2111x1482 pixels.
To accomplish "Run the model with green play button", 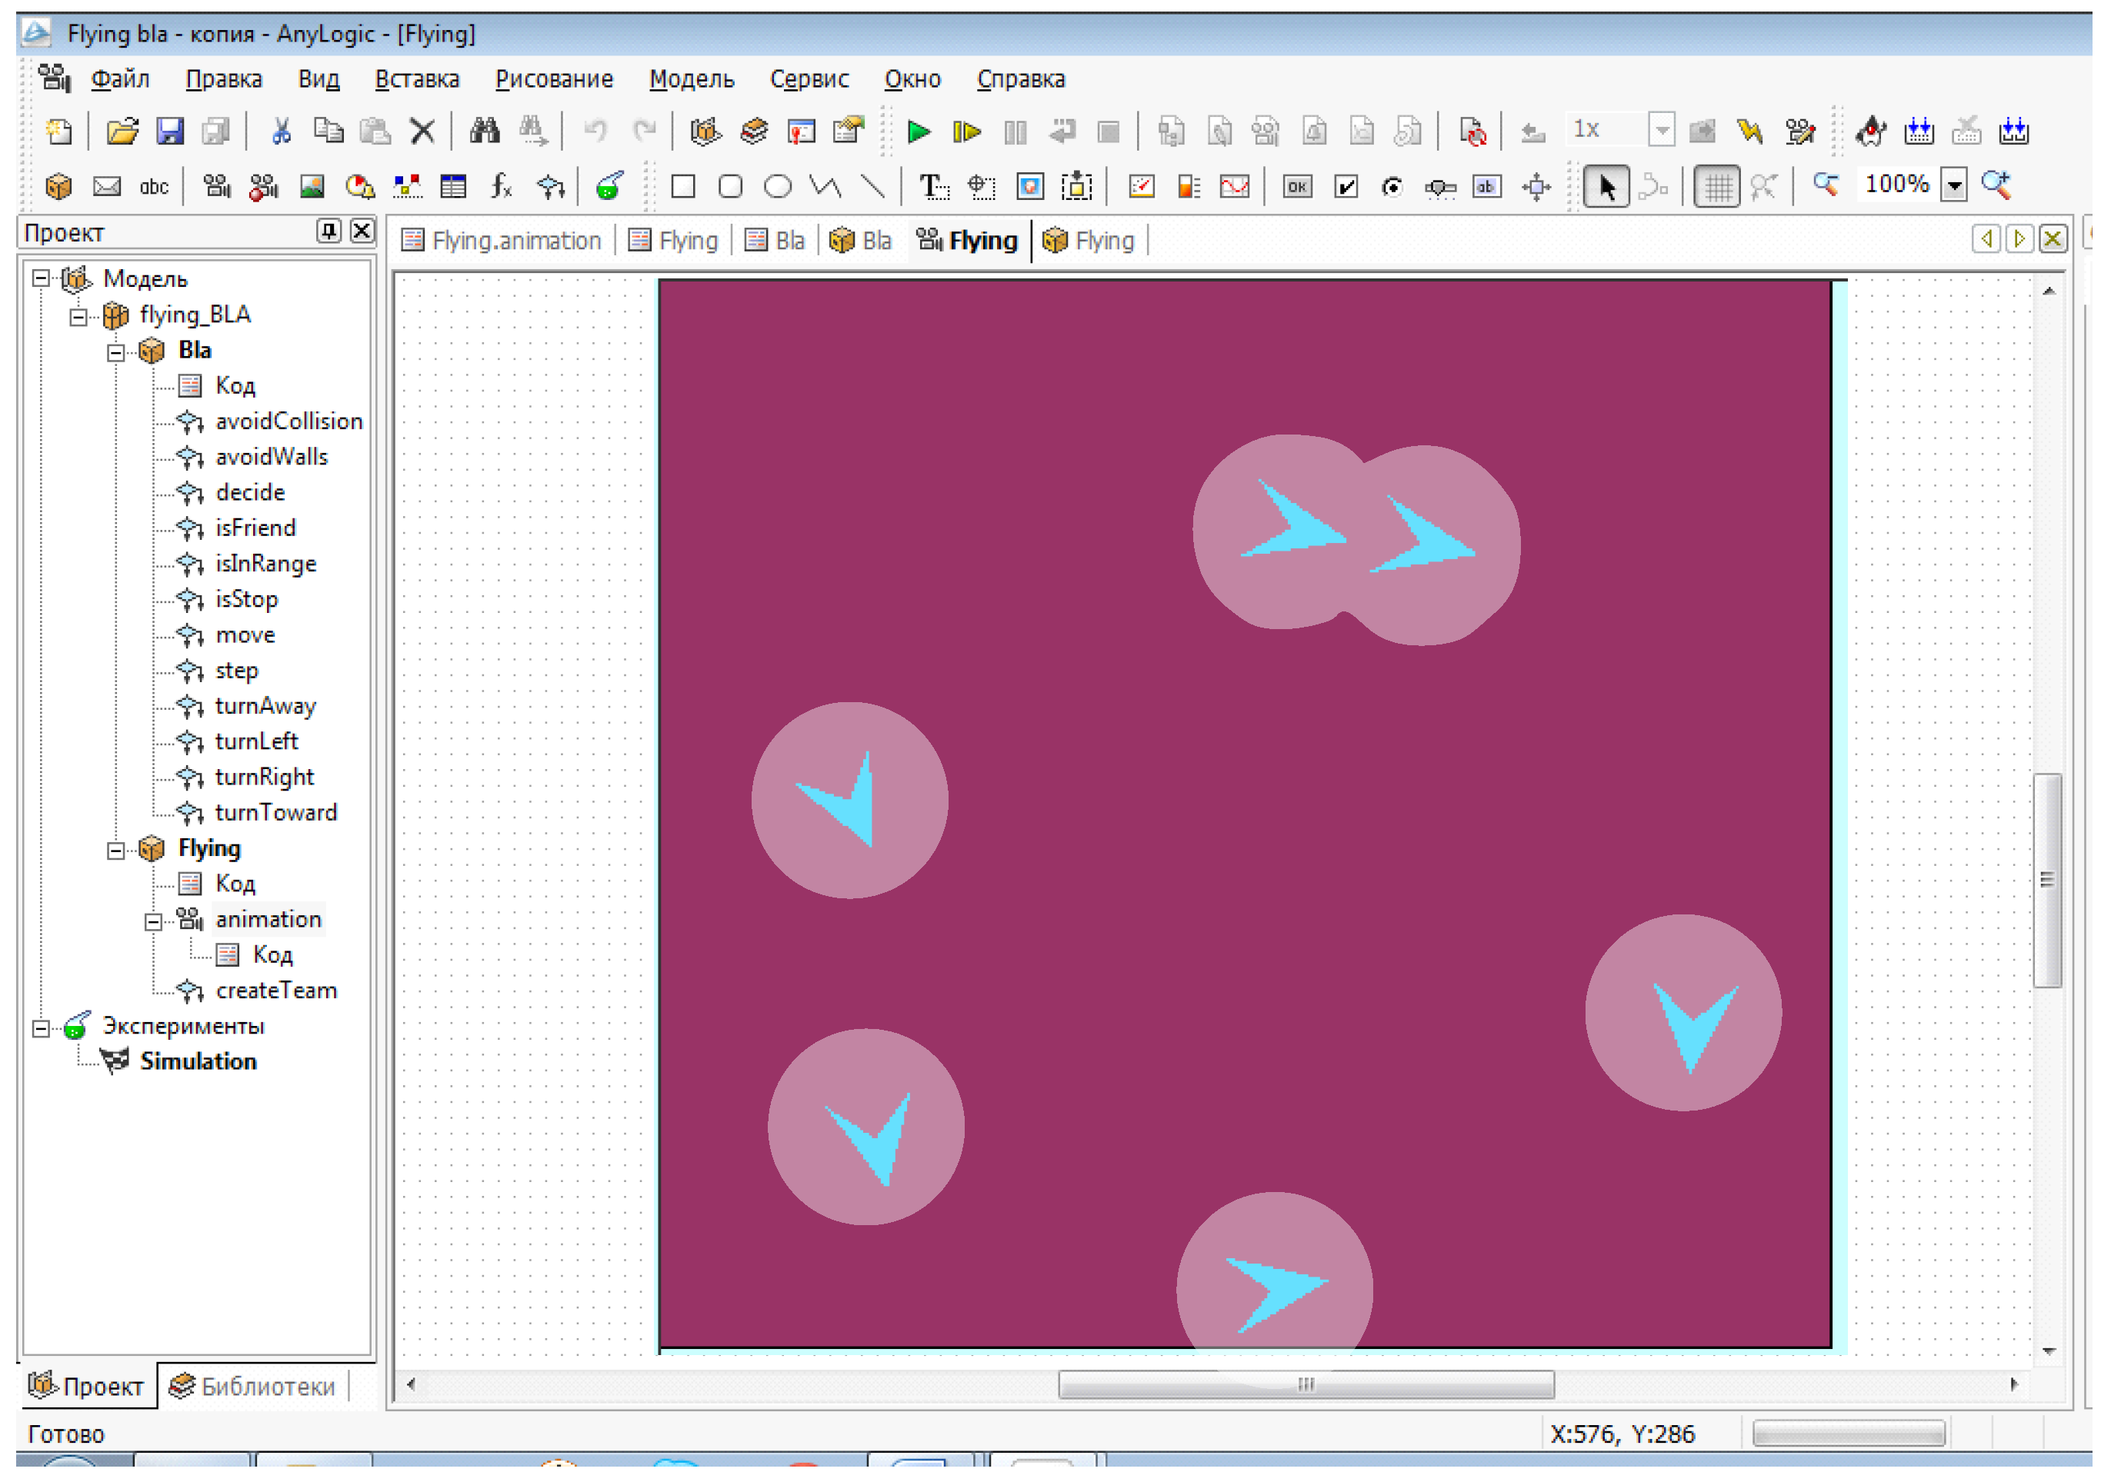I will tap(918, 132).
